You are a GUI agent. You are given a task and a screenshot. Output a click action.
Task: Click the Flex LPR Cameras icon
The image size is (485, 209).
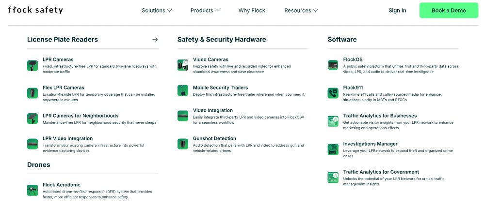tap(32, 93)
